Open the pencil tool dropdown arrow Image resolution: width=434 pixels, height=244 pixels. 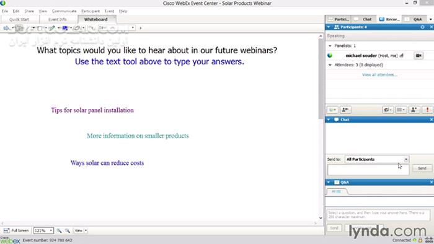(58, 28)
